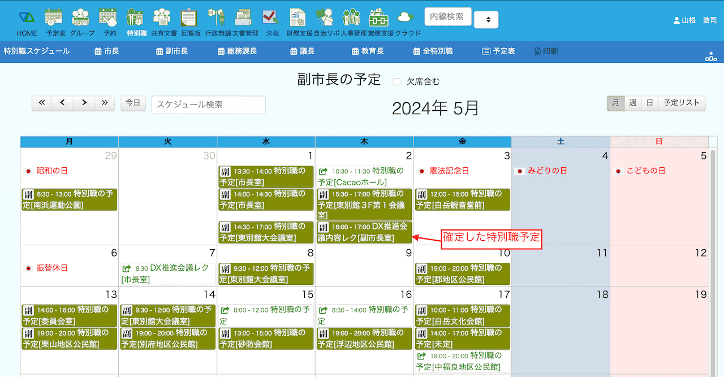Enable the 欠席含む checkbox

tap(397, 81)
